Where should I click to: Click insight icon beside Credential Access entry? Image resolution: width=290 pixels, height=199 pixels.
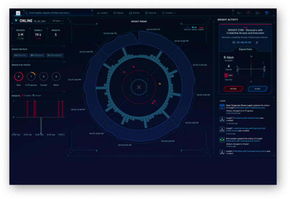222,130
